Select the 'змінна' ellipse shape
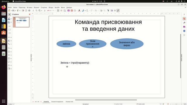This screenshot has height=105, width=187. coord(66,44)
